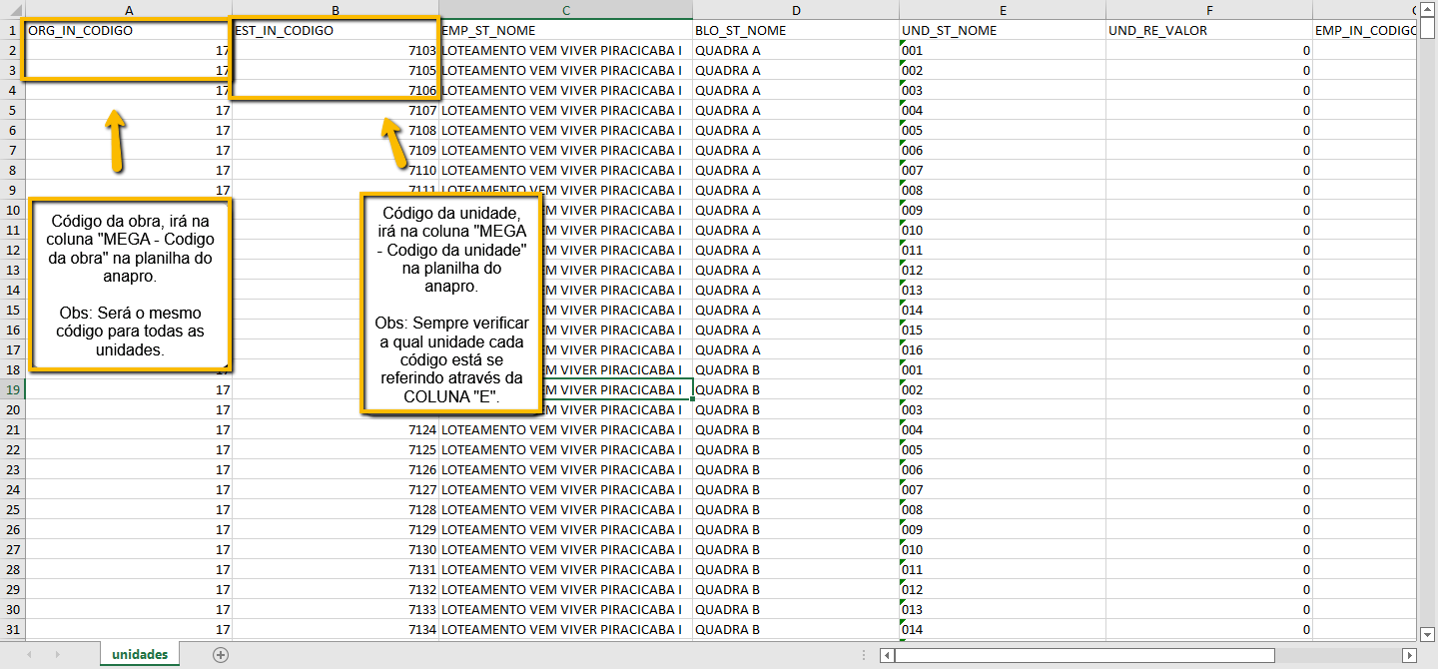1438x669 pixels.
Task: Select column F header
Action: 1209,10
